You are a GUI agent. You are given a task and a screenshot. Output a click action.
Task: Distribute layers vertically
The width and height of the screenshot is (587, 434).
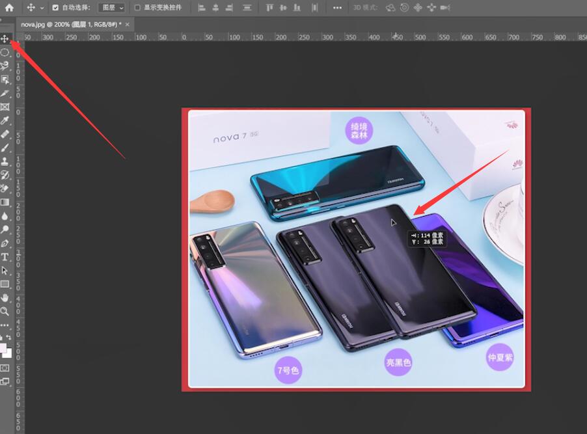pyautogui.click(x=247, y=8)
